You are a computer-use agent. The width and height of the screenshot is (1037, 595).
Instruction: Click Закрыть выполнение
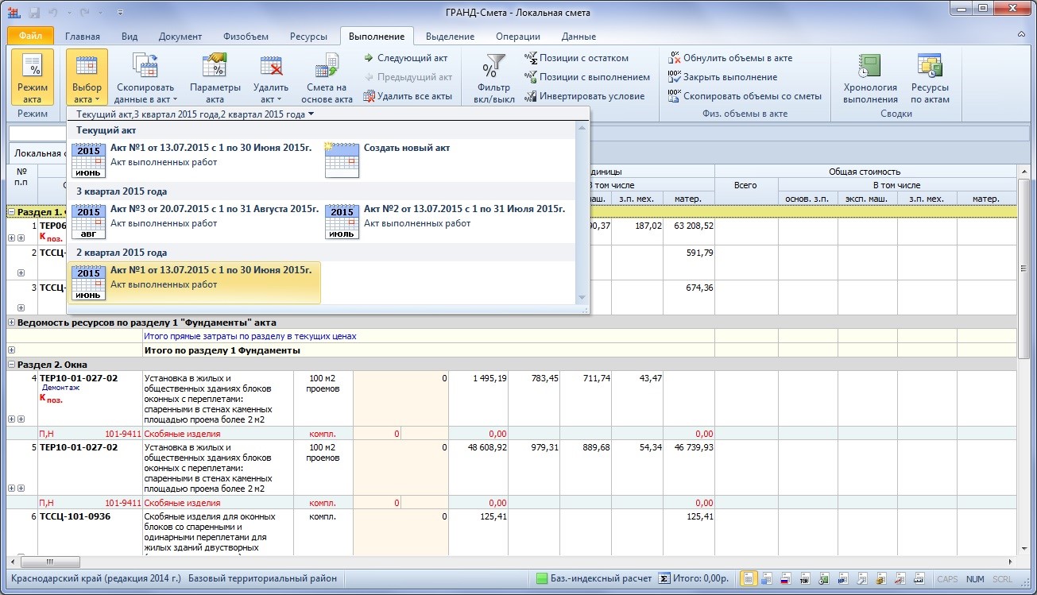click(722, 77)
